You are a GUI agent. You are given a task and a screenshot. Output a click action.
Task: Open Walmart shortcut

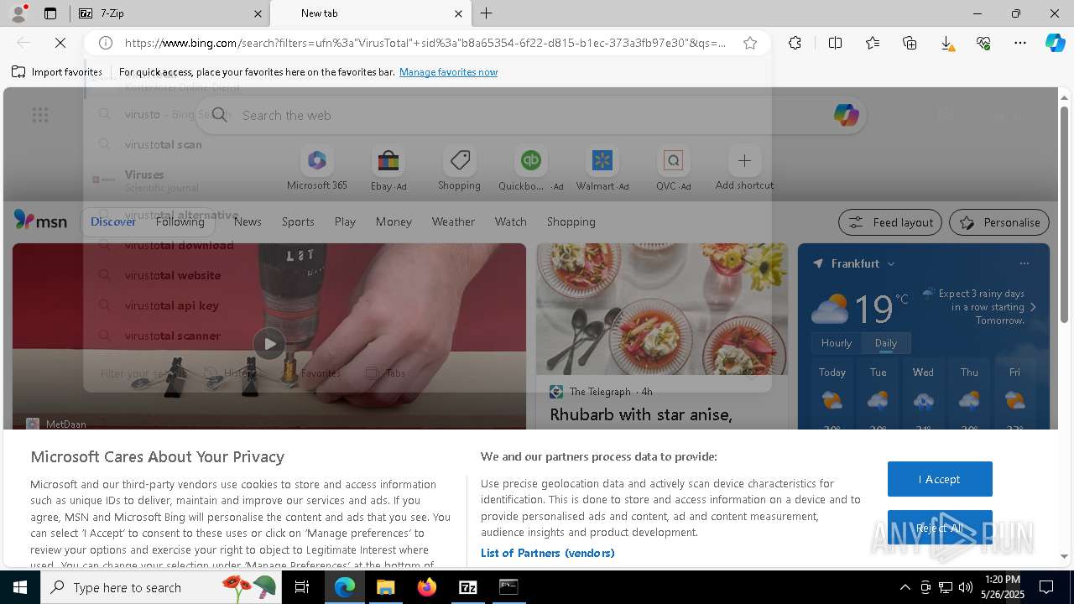pos(602,169)
